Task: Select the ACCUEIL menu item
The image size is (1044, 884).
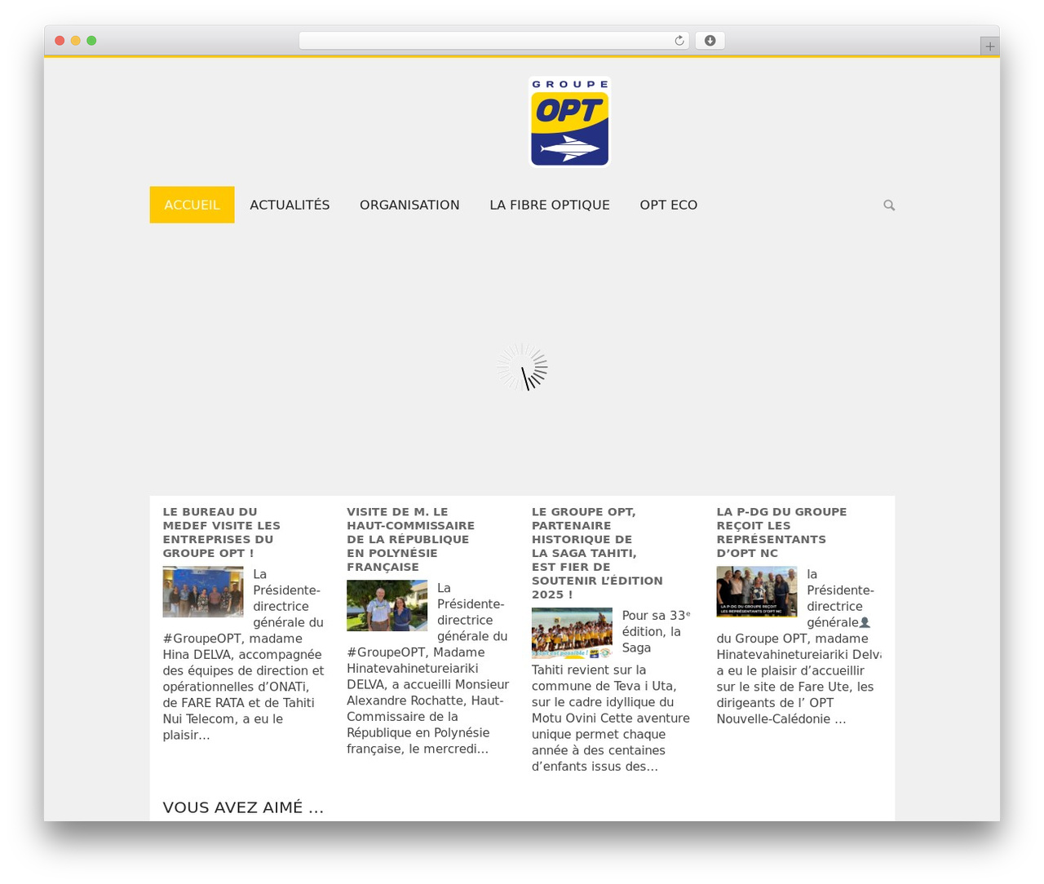Action: coord(192,205)
